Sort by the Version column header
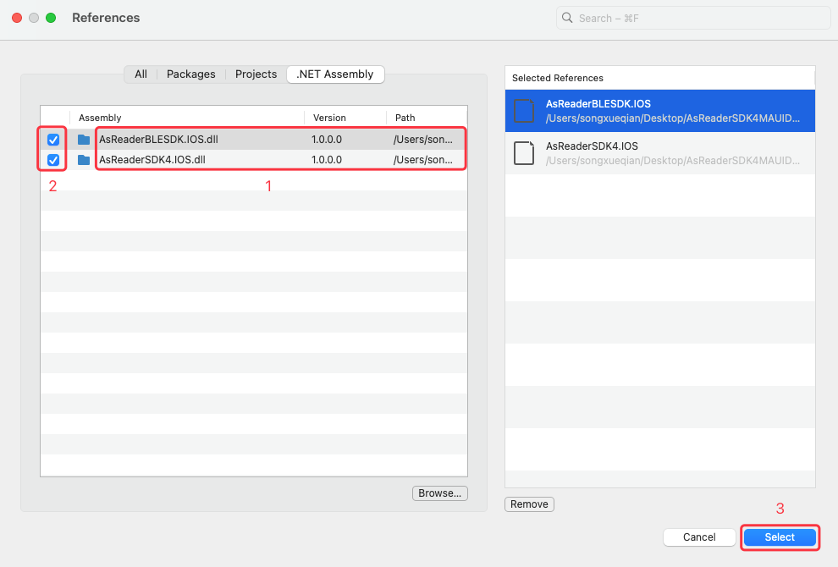 coord(345,118)
